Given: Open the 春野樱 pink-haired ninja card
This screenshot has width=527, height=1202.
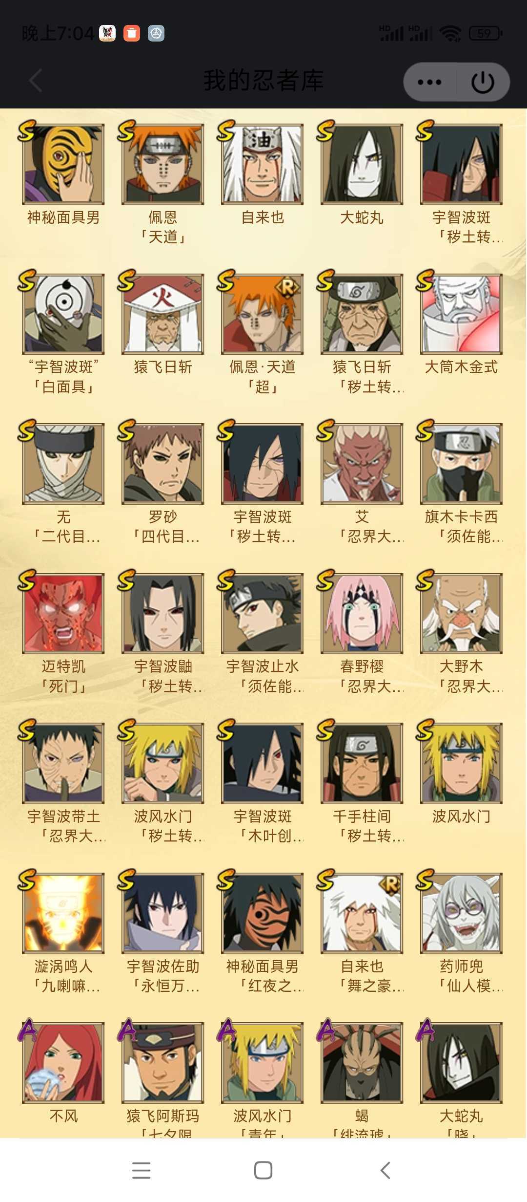Looking at the screenshot, I should 362,613.
